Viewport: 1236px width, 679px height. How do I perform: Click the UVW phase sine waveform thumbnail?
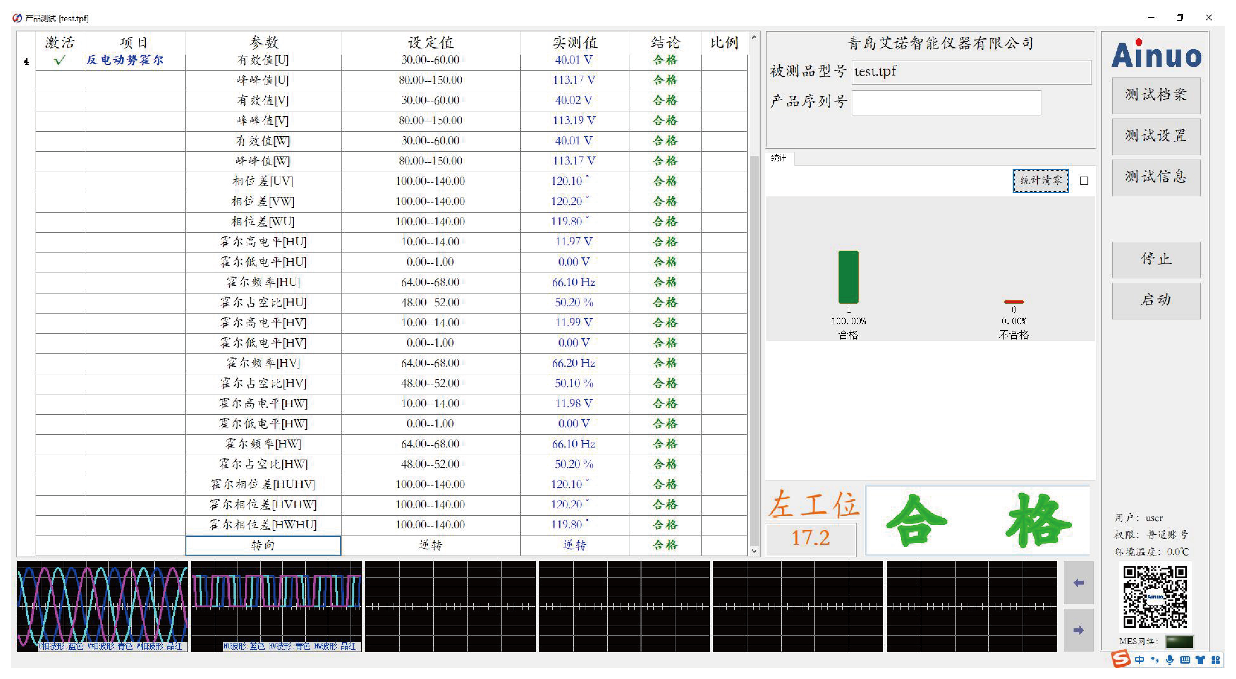pos(102,606)
